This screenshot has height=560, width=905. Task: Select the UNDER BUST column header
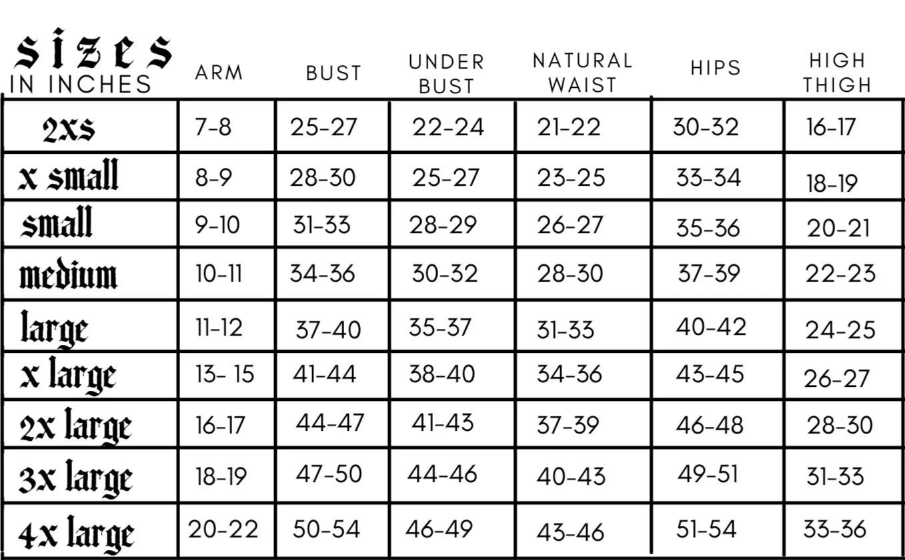[446, 74]
